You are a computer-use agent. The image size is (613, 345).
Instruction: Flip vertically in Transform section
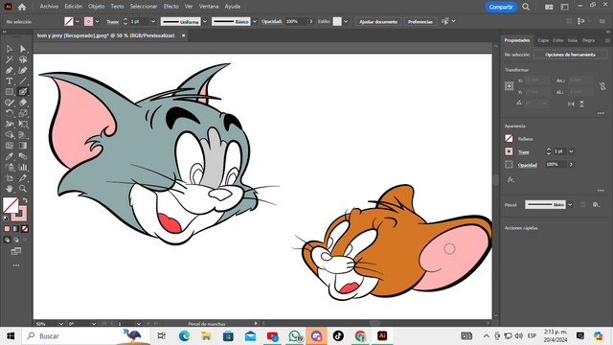pos(581,103)
